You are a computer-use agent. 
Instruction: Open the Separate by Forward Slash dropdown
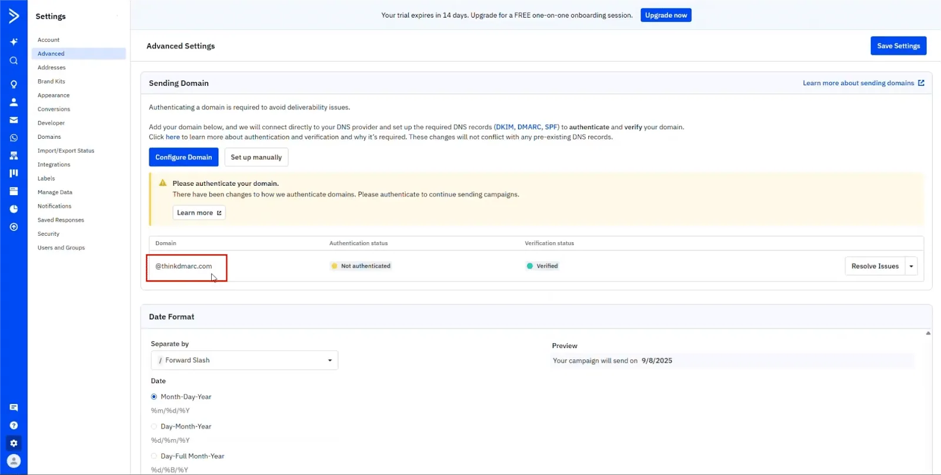244,360
